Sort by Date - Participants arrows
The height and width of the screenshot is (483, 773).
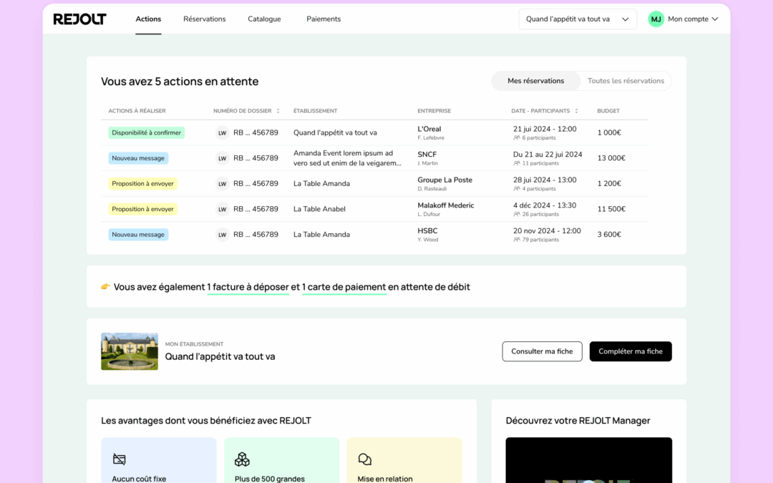576,111
